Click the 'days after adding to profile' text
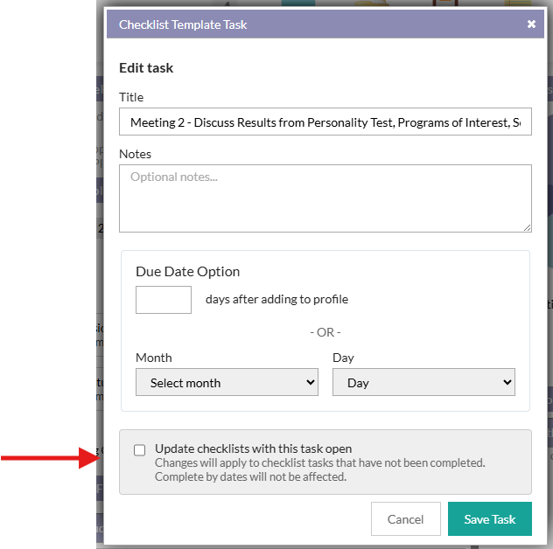 click(x=276, y=299)
